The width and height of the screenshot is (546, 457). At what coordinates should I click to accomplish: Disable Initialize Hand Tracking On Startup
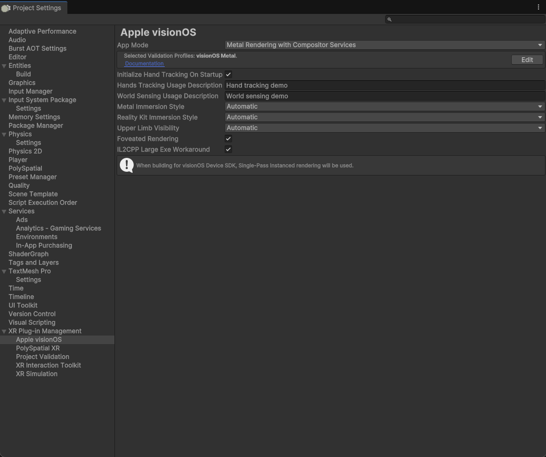228,74
